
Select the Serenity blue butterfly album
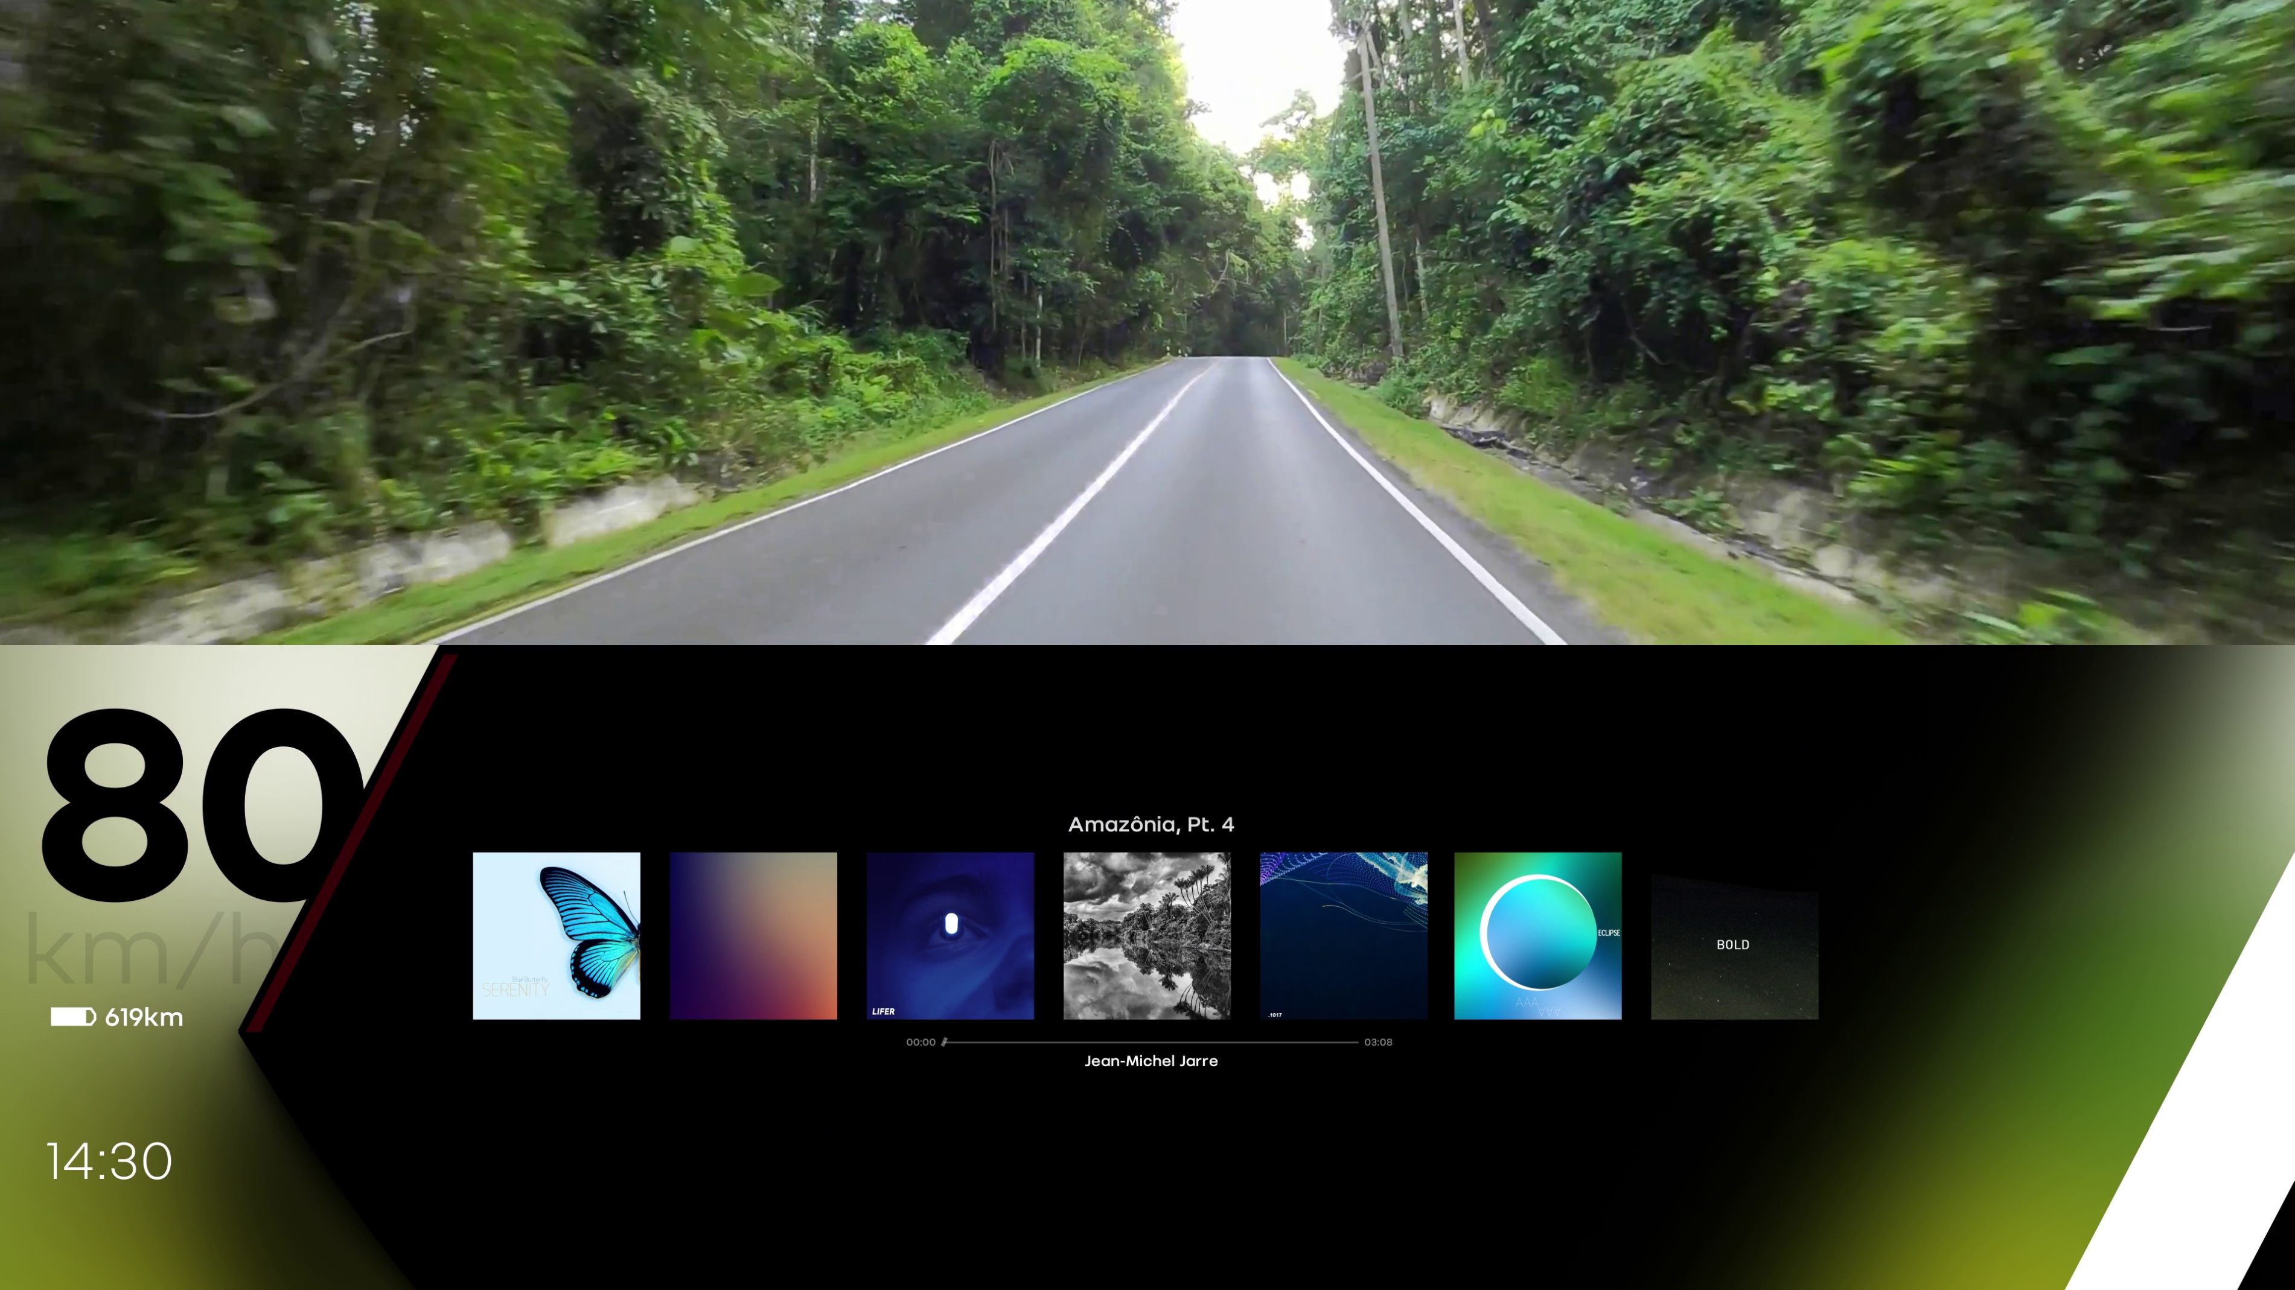(x=556, y=935)
